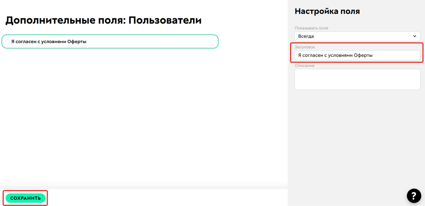Click the save button 'СОХРАНИТЬ'
Screen dimensions: 425x206
pyautogui.click(x=25, y=198)
